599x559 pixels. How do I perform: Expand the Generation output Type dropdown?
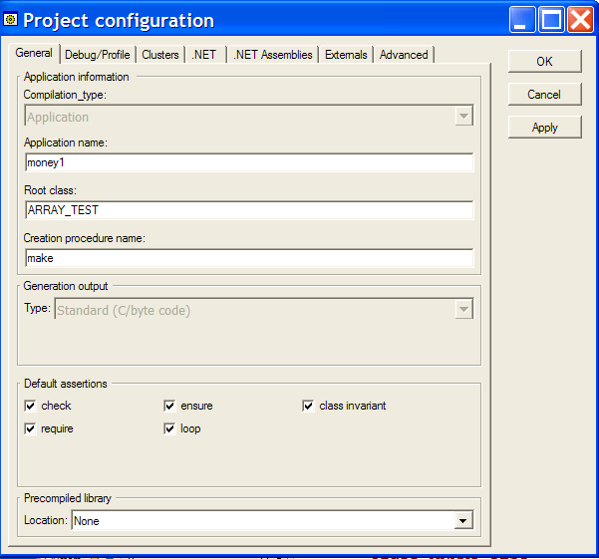462,310
